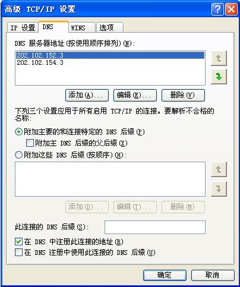Image resolution: width=240 pixels, height=287 pixels.
Task: Switch to the IP 设置 tab
Action: (x=23, y=27)
